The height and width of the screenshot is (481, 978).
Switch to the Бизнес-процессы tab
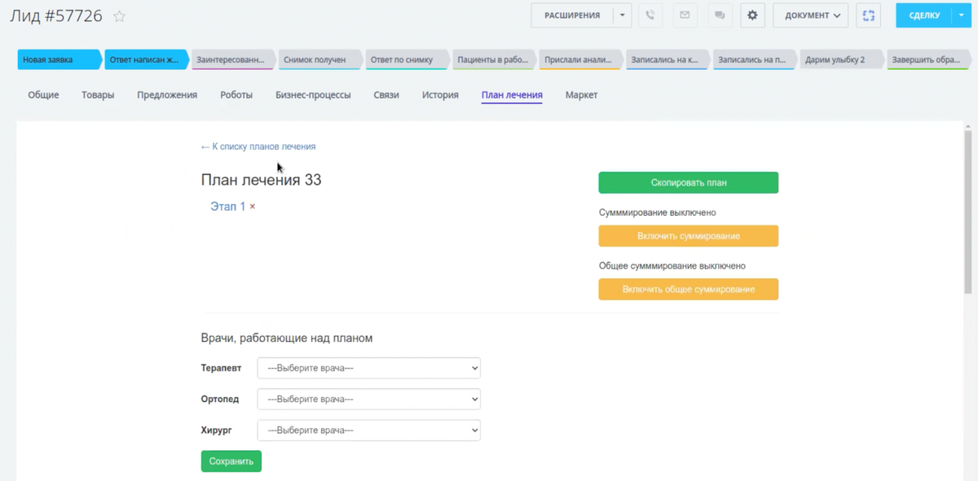[313, 95]
